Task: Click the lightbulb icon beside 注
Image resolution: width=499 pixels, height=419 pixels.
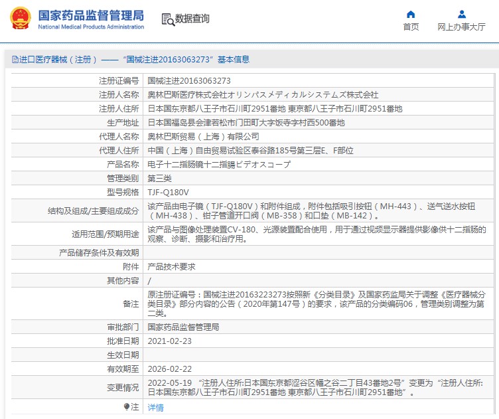Action: click(x=127, y=407)
